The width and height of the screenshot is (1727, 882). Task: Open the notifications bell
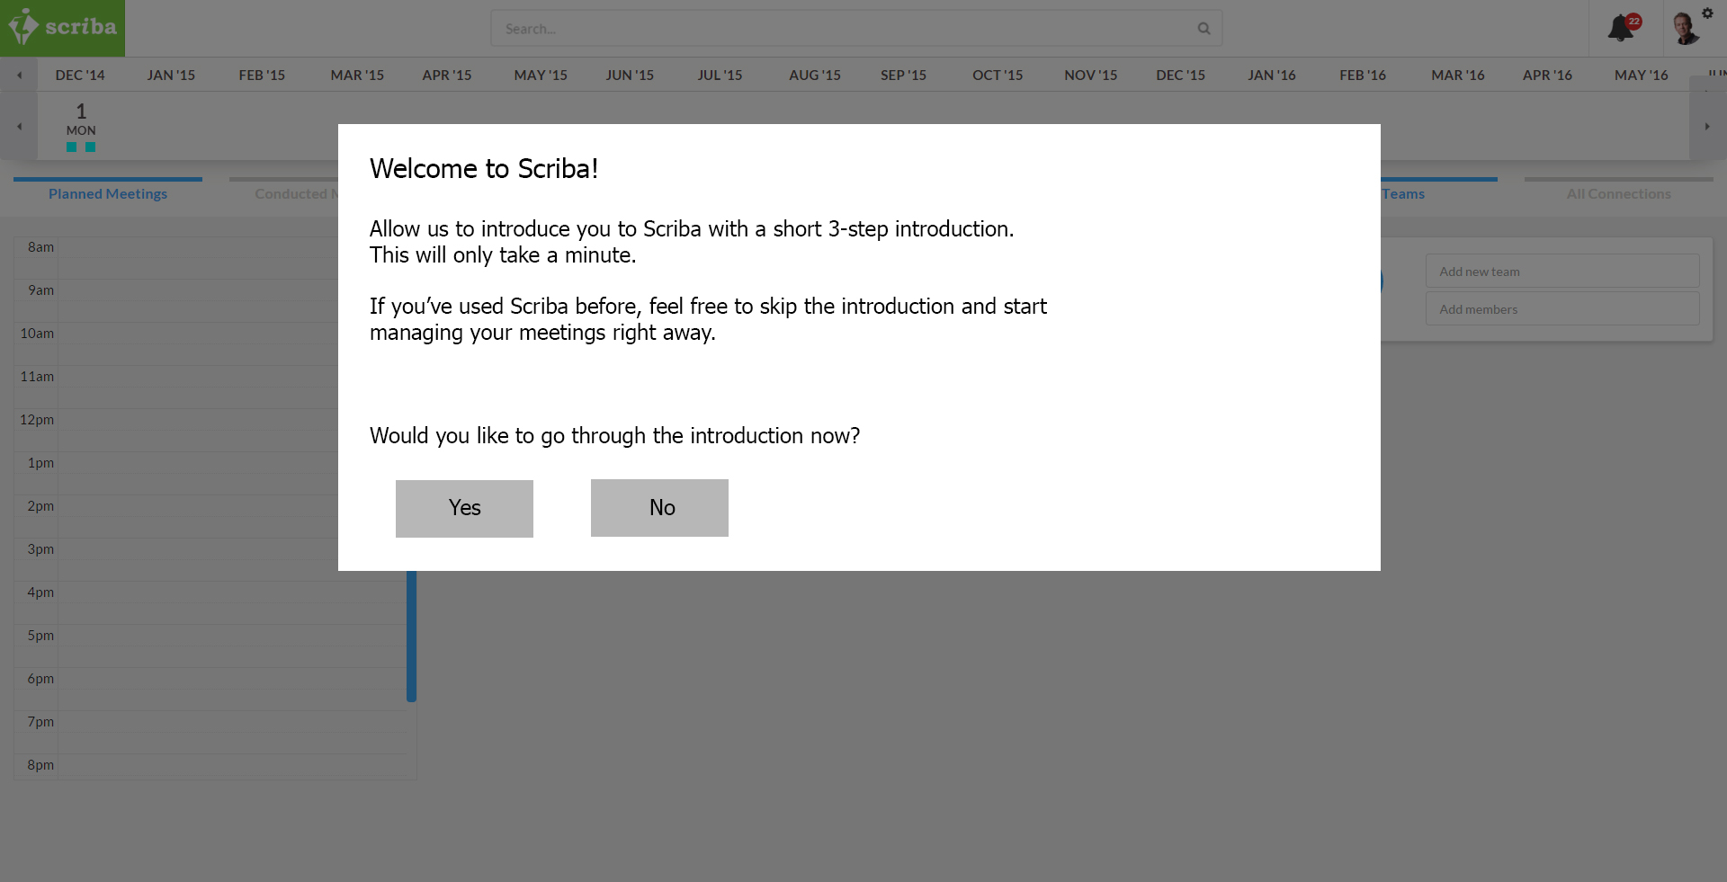1621,28
